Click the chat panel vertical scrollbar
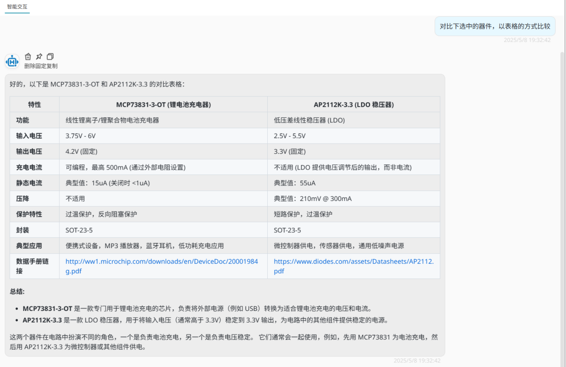 point(562,209)
